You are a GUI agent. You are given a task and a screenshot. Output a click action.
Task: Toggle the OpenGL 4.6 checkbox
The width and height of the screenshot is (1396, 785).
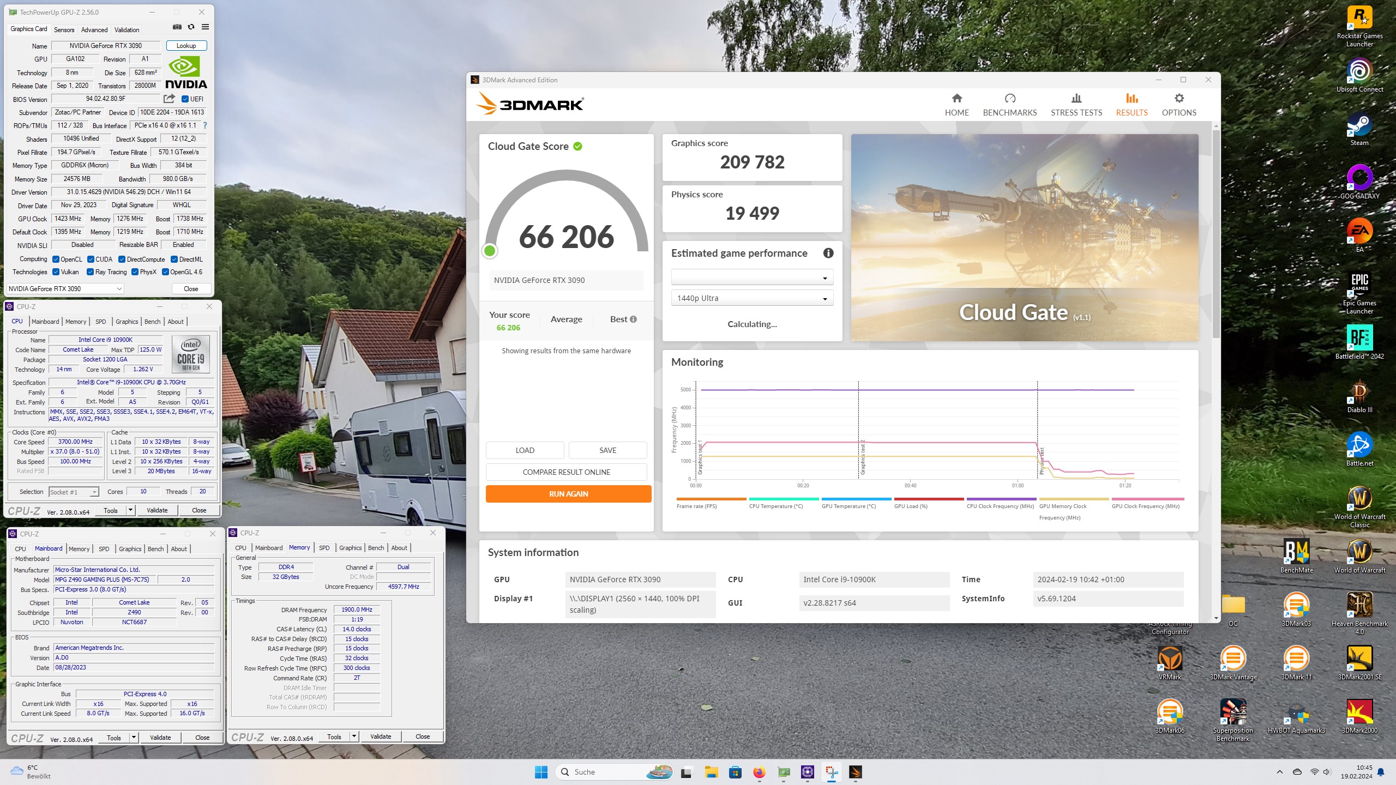point(165,272)
